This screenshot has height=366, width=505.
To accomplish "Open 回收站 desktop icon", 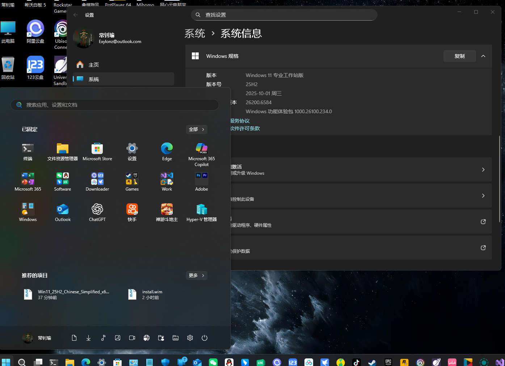I will [8, 68].
